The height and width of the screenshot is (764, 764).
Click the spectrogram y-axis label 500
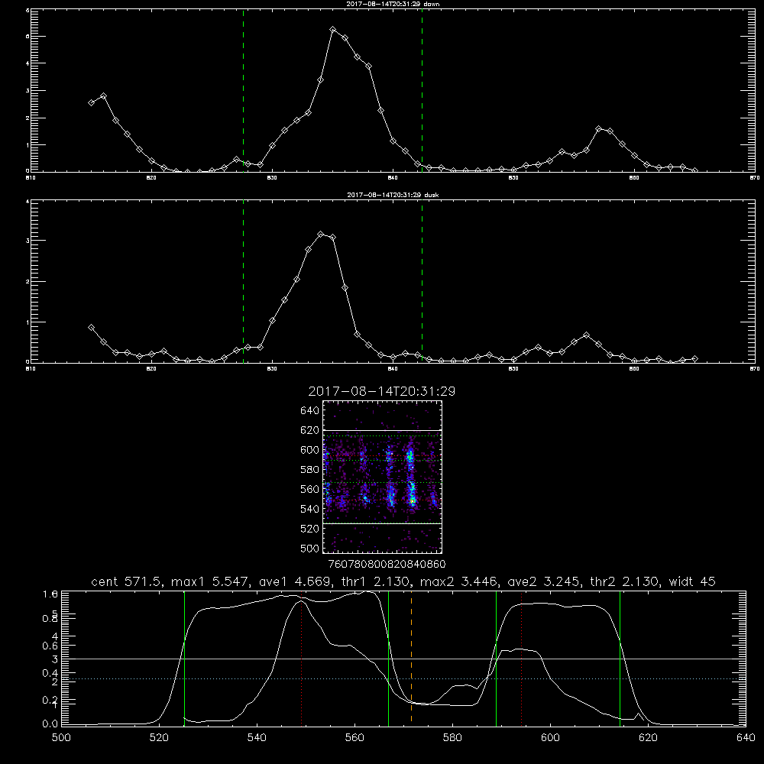coord(309,549)
